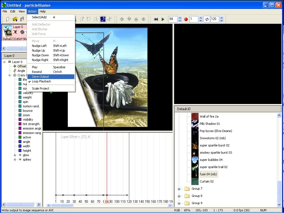Viewport: 284px width, 213px height.
Task: Expand the Group 7 folder
Action: point(179,189)
